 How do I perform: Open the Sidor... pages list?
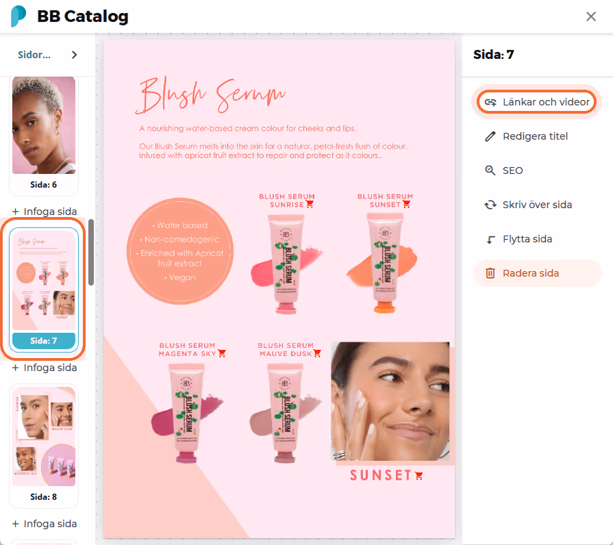tap(34, 55)
